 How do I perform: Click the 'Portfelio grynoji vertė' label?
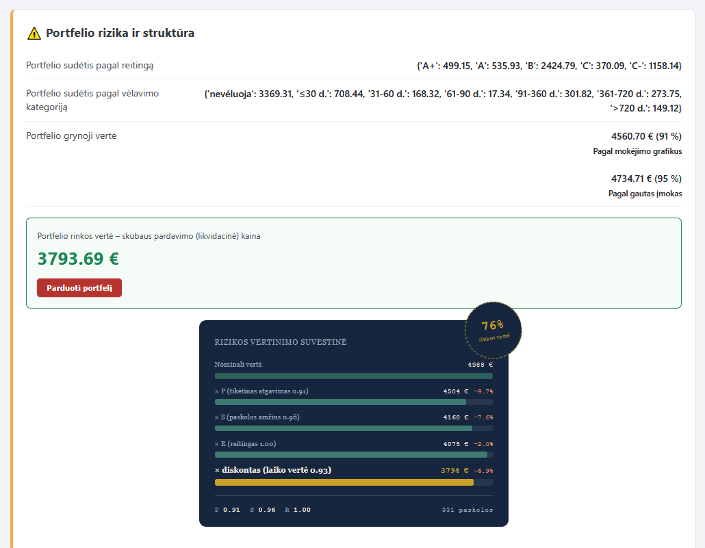click(x=71, y=135)
